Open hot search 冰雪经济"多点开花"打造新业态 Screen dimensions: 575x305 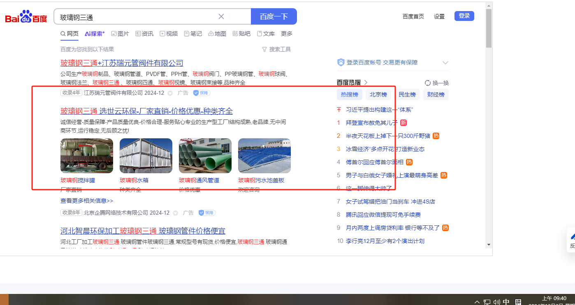(385, 149)
